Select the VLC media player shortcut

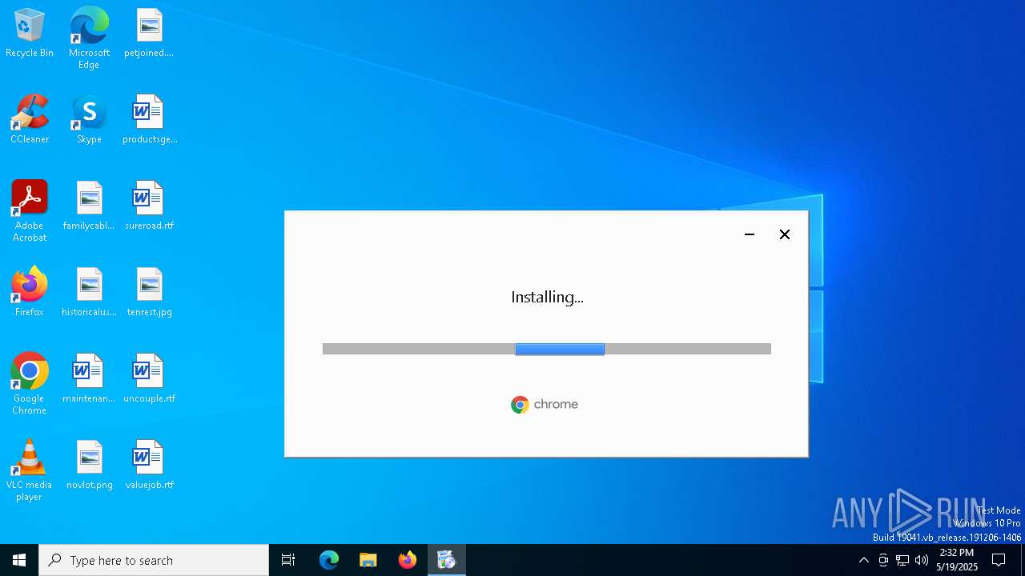(x=30, y=470)
